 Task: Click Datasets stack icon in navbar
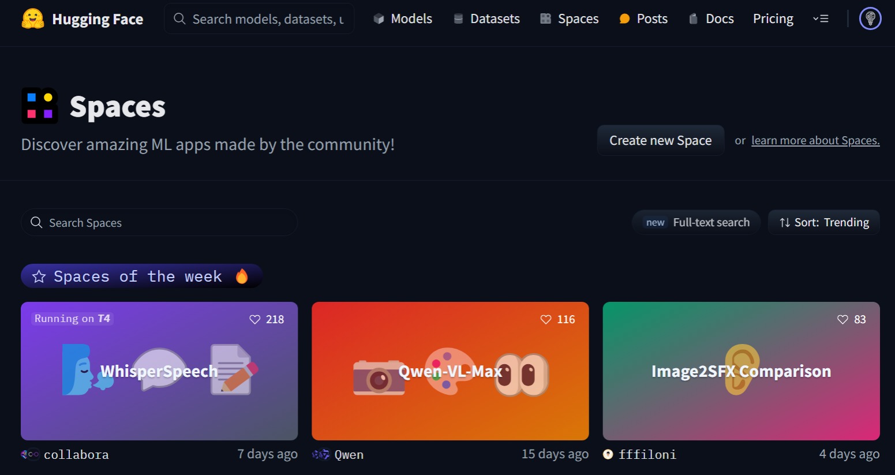pos(458,19)
